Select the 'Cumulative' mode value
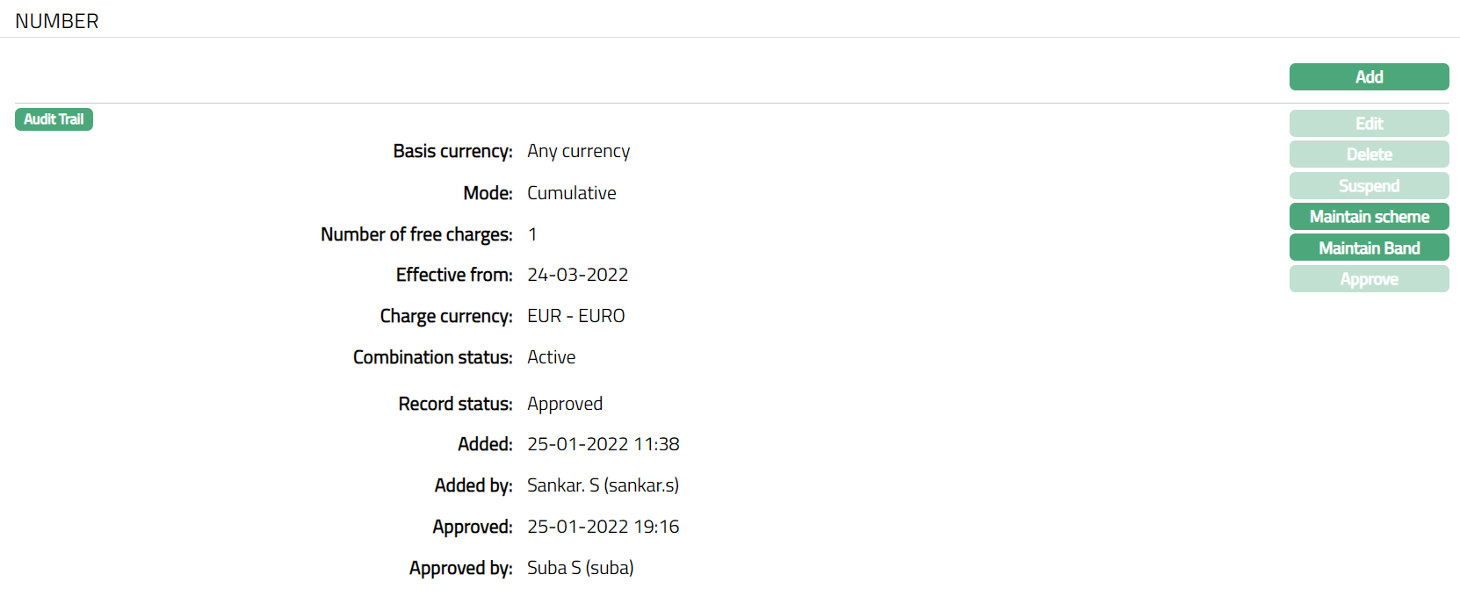Screen dimensions: 1460x596 pyautogui.click(x=571, y=193)
